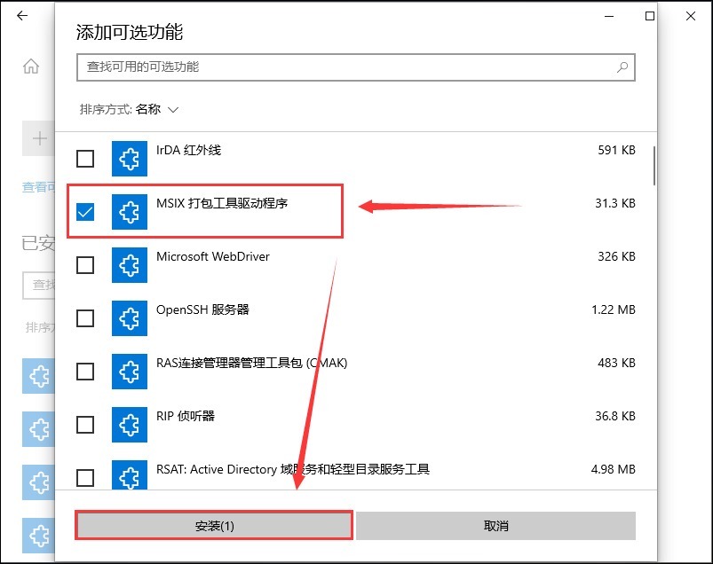
Task: Click the 1.22 MB size value
Action: point(613,309)
